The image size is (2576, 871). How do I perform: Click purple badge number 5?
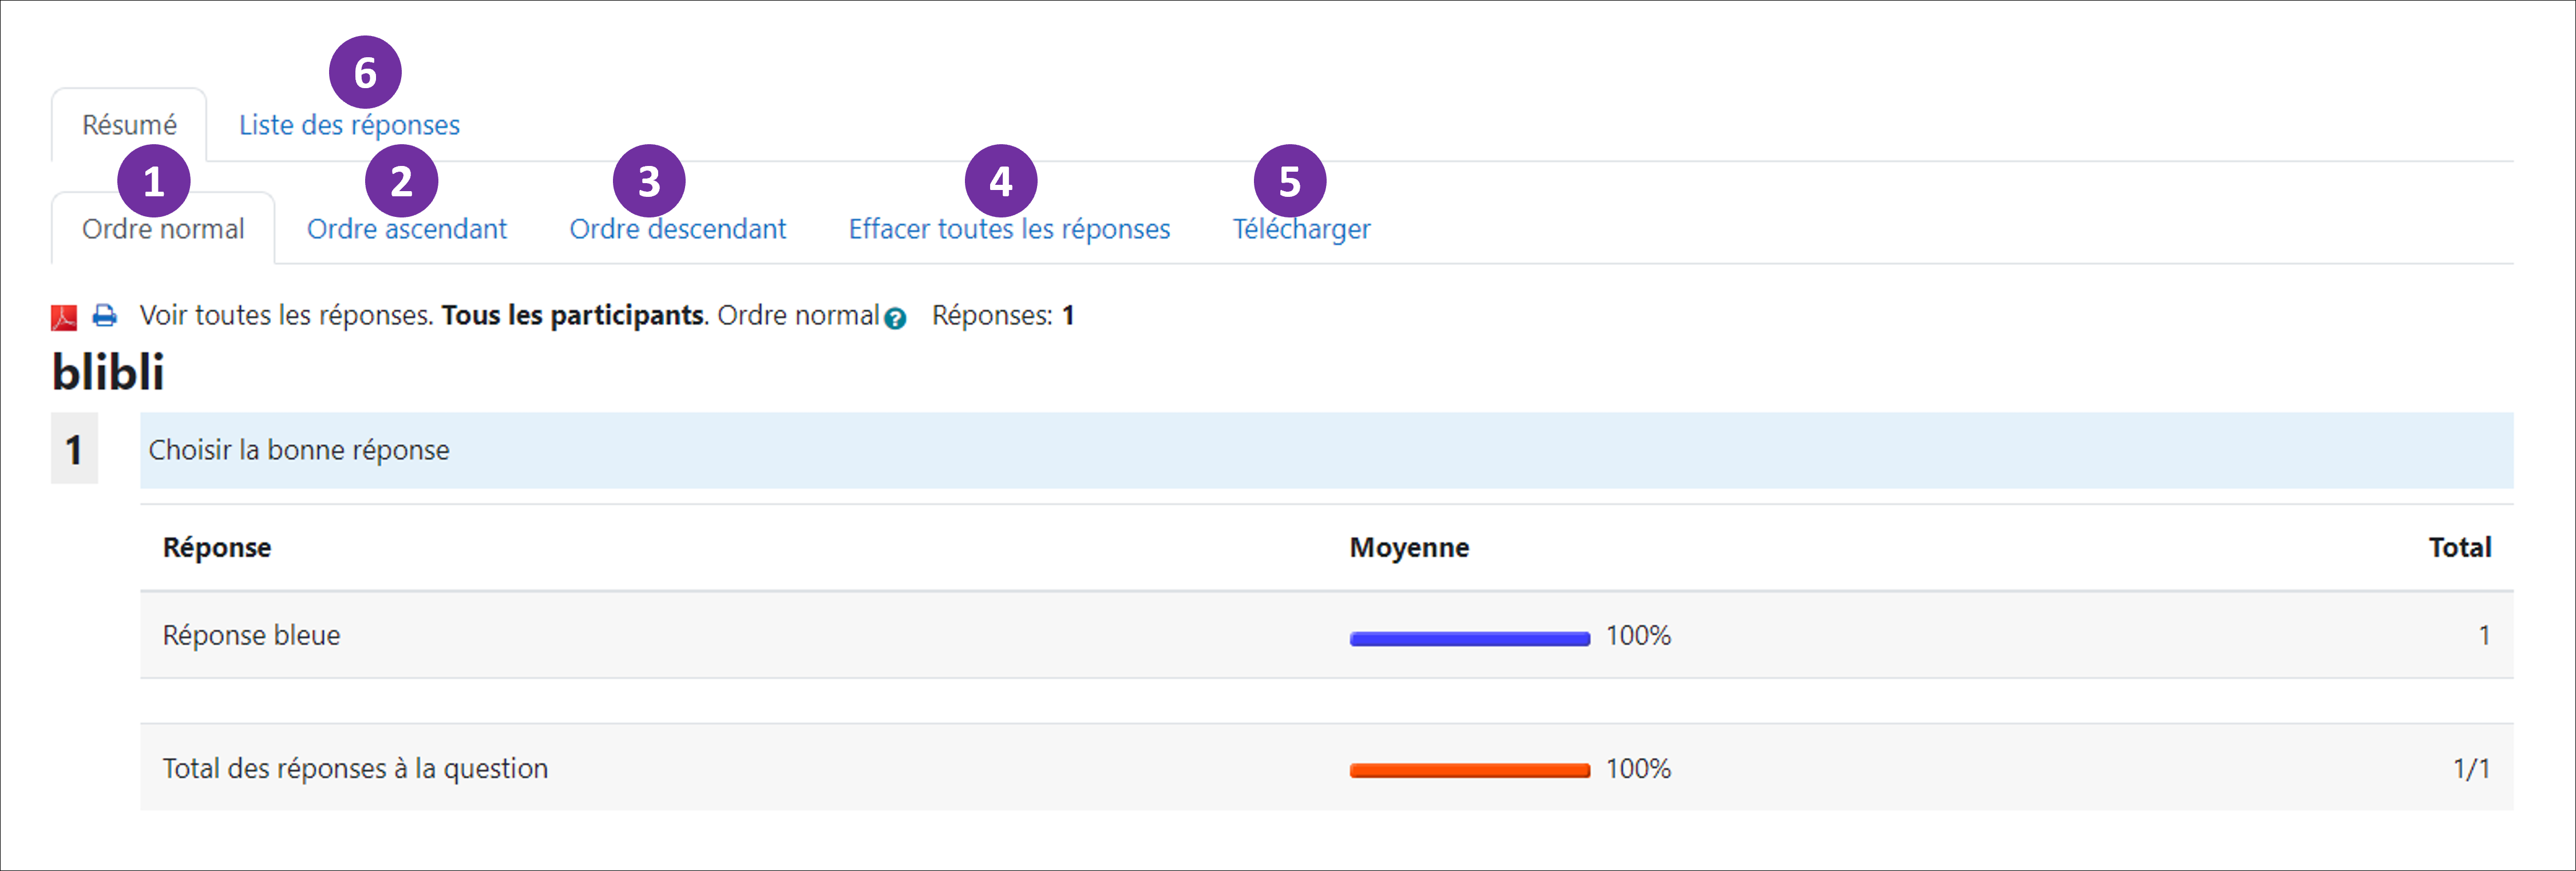(1289, 181)
